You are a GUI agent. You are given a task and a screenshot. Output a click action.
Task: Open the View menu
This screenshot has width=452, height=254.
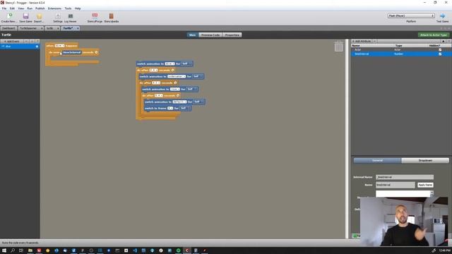21,8
